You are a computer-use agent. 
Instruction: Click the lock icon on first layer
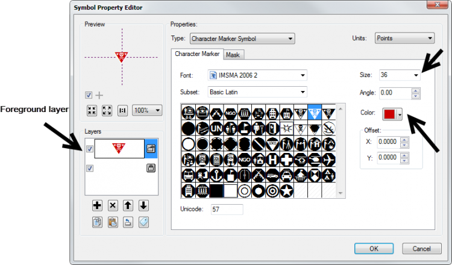pyautogui.click(x=151, y=149)
